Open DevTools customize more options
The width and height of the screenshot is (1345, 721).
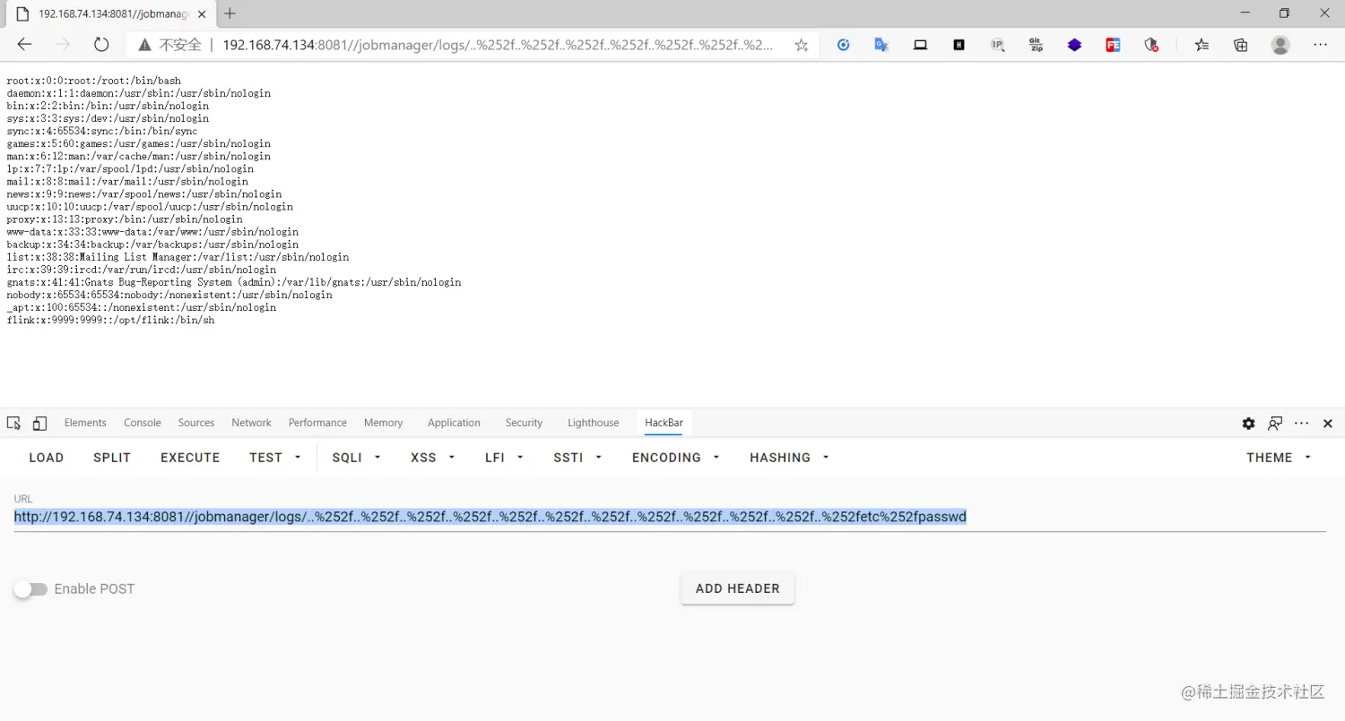click(x=1301, y=424)
